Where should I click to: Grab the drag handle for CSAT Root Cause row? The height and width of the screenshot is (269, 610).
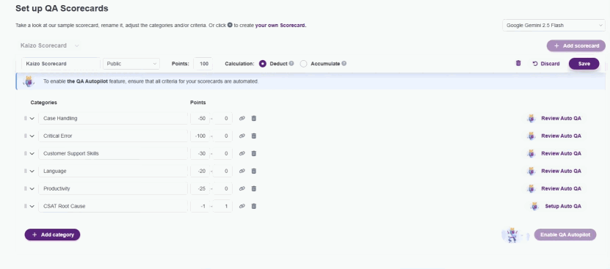click(25, 206)
